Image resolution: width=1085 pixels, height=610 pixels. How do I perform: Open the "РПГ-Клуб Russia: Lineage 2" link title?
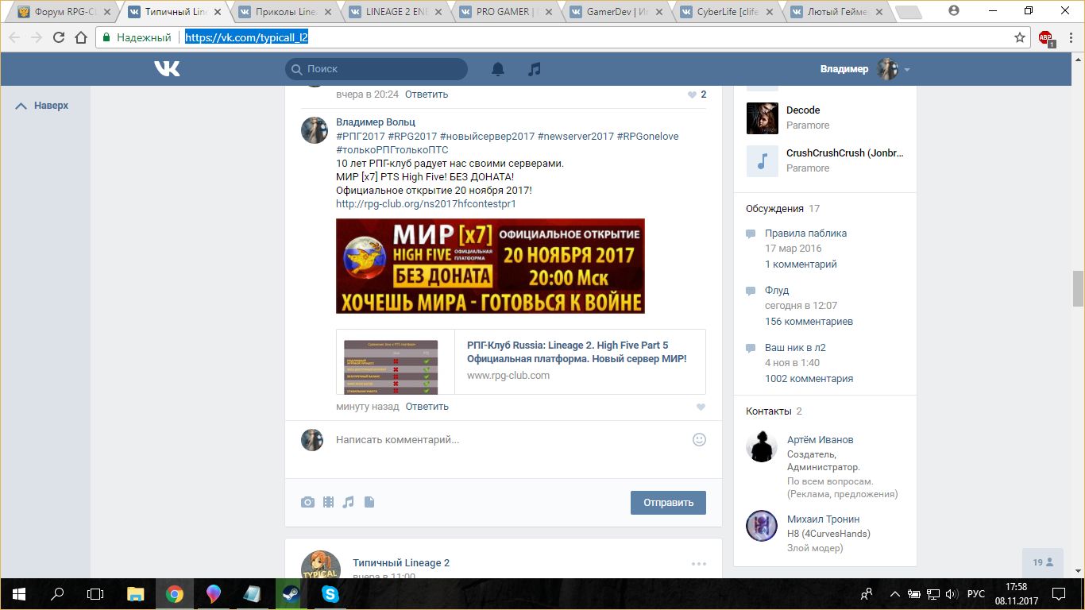(x=577, y=352)
